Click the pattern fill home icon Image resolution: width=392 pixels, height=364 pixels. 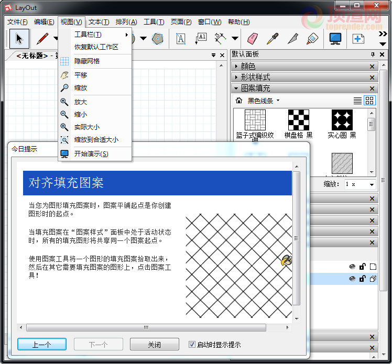[x=239, y=101]
